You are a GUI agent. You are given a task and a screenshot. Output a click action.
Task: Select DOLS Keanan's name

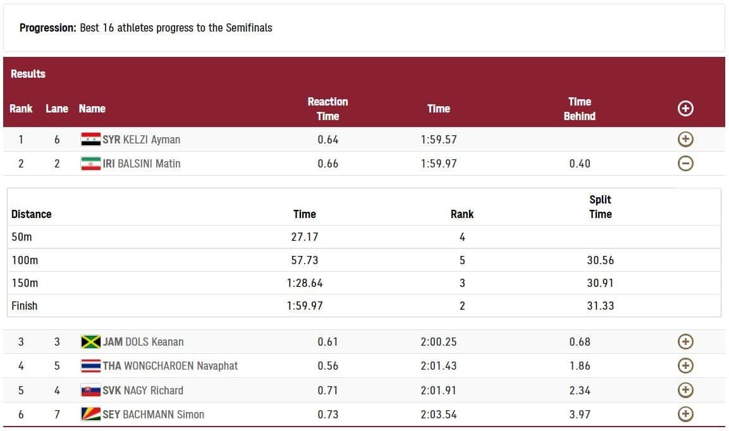coord(154,342)
